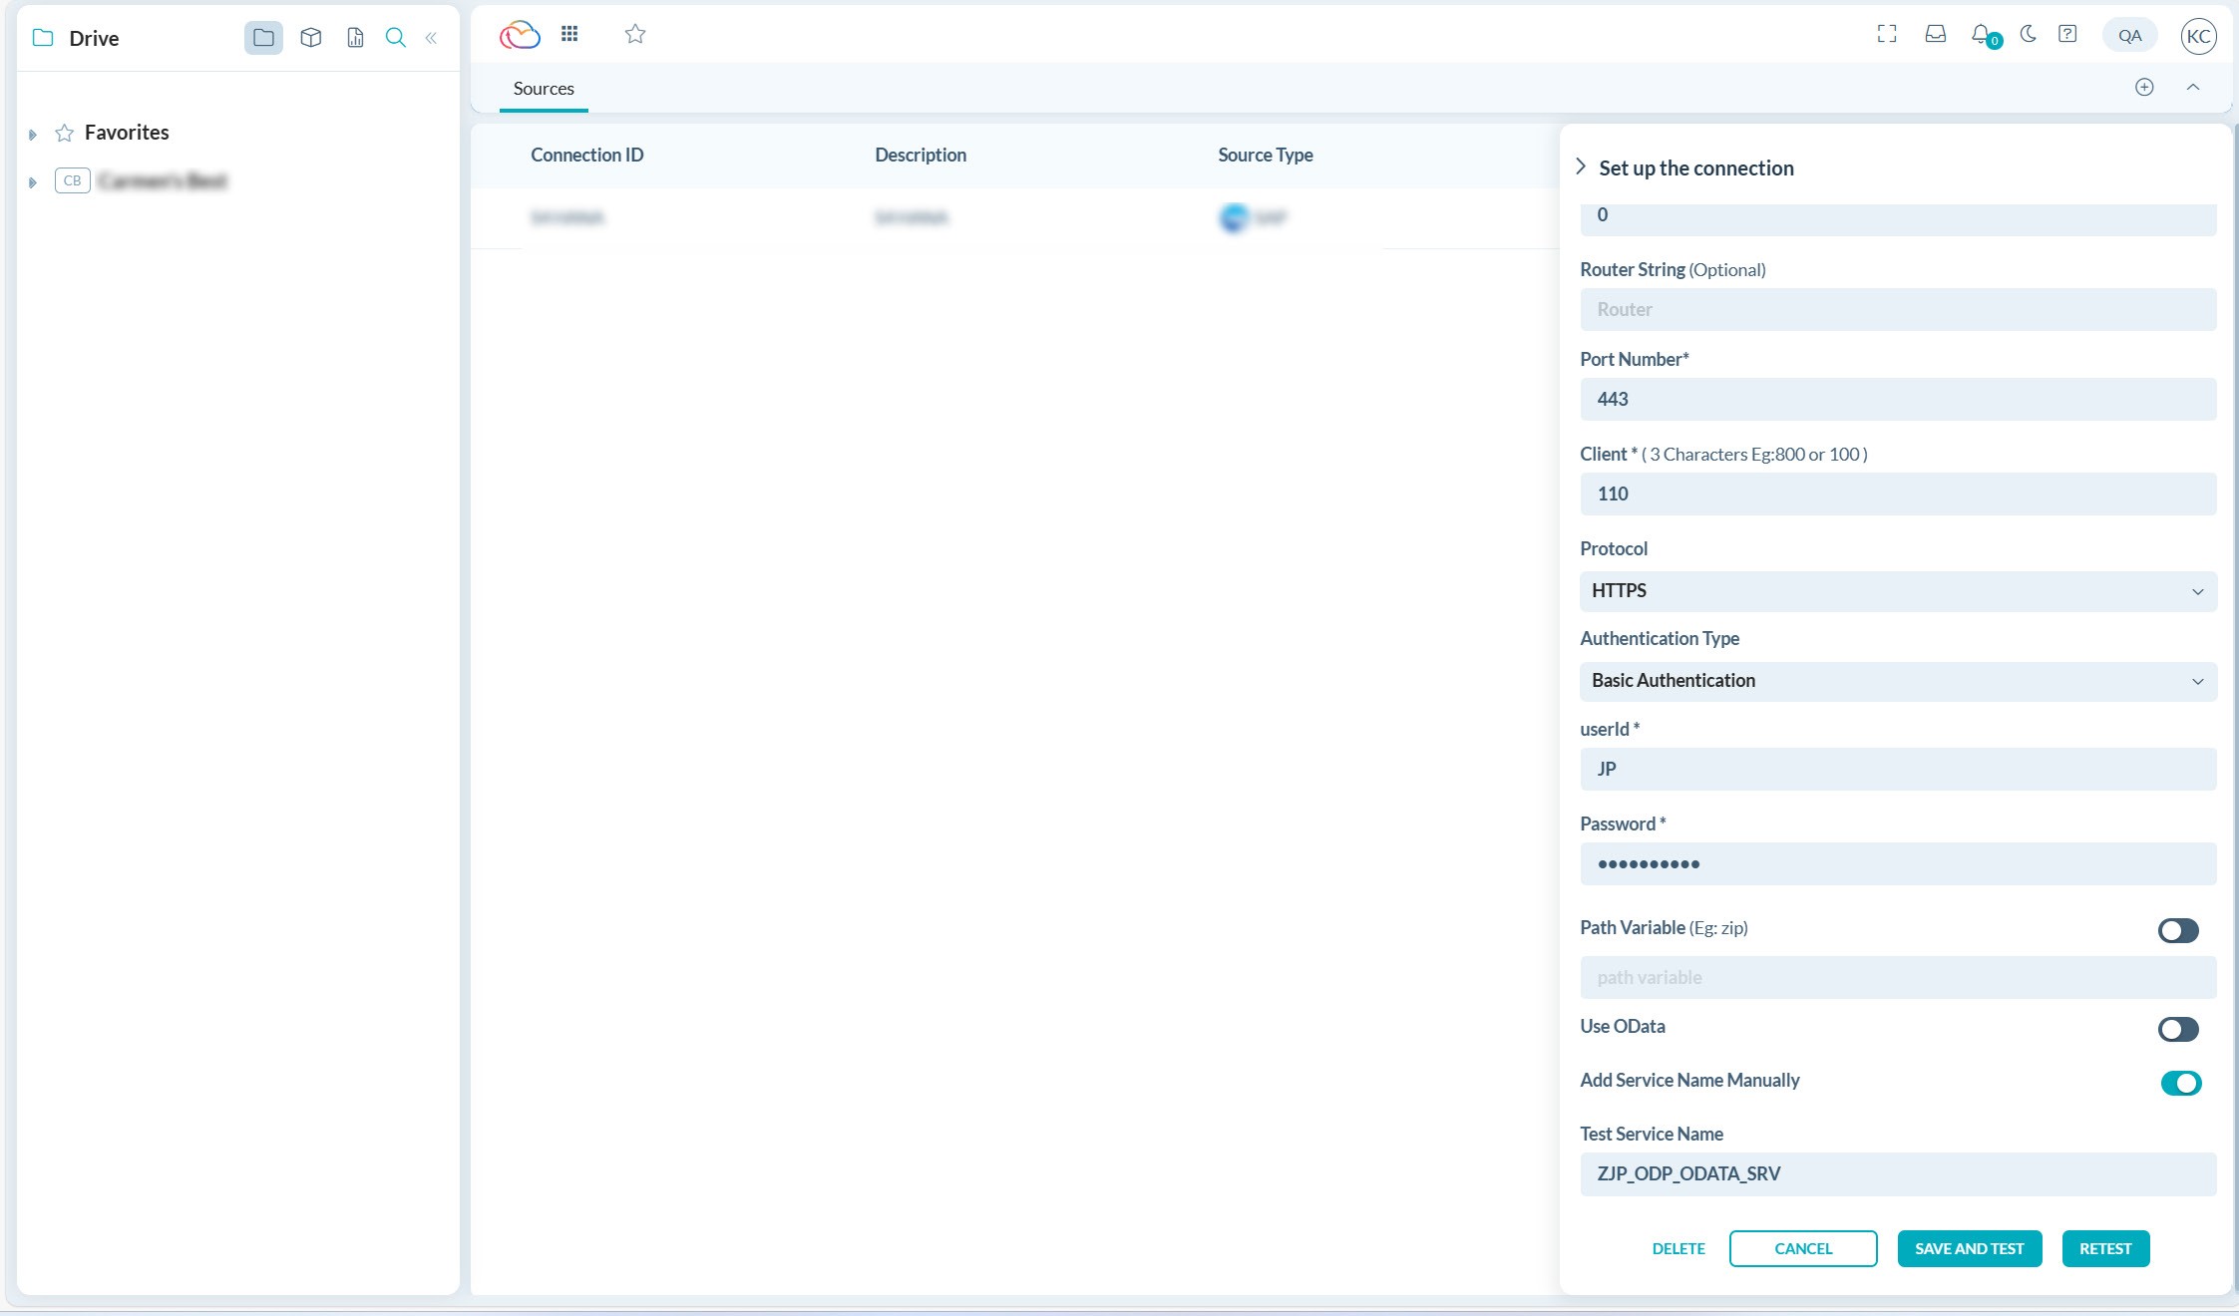Open the Protocol HTTPS dropdown
The image size is (2239, 1316).
(1897, 591)
